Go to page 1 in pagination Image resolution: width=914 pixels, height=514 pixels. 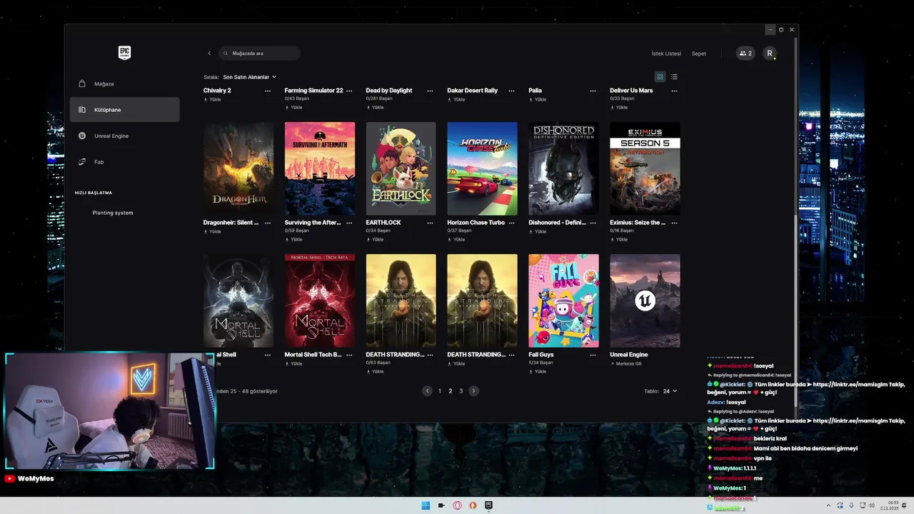tap(440, 391)
